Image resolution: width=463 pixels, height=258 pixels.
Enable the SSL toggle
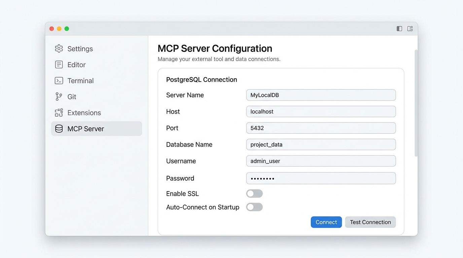tap(254, 193)
